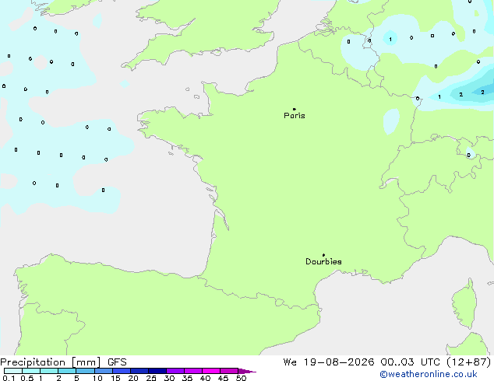Pick the legend swatch between 0.5 and 1

pyautogui.click(x=31, y=371)
